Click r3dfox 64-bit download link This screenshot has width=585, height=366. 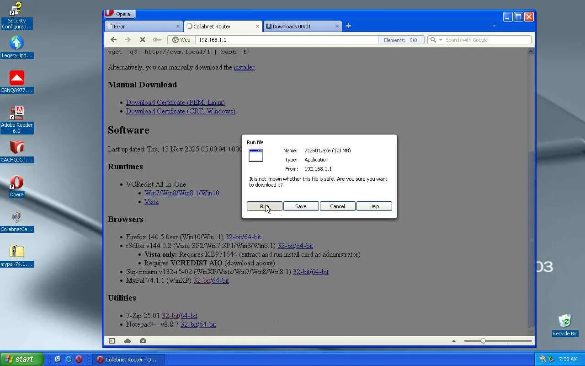(x=304, y=246)
